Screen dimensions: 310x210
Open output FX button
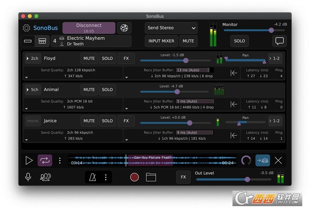(183, 177)
